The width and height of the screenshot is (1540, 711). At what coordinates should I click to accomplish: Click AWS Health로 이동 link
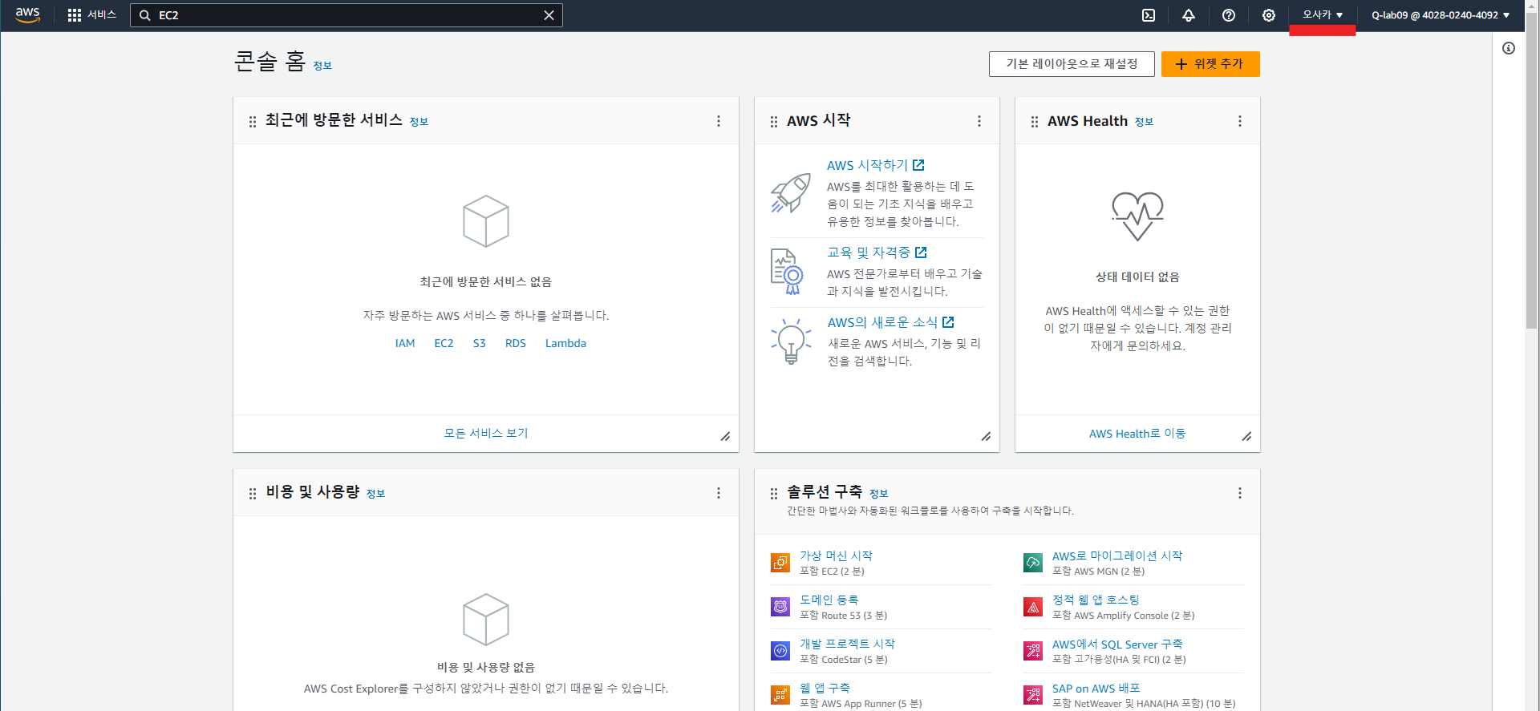[x=1137, y=434]
